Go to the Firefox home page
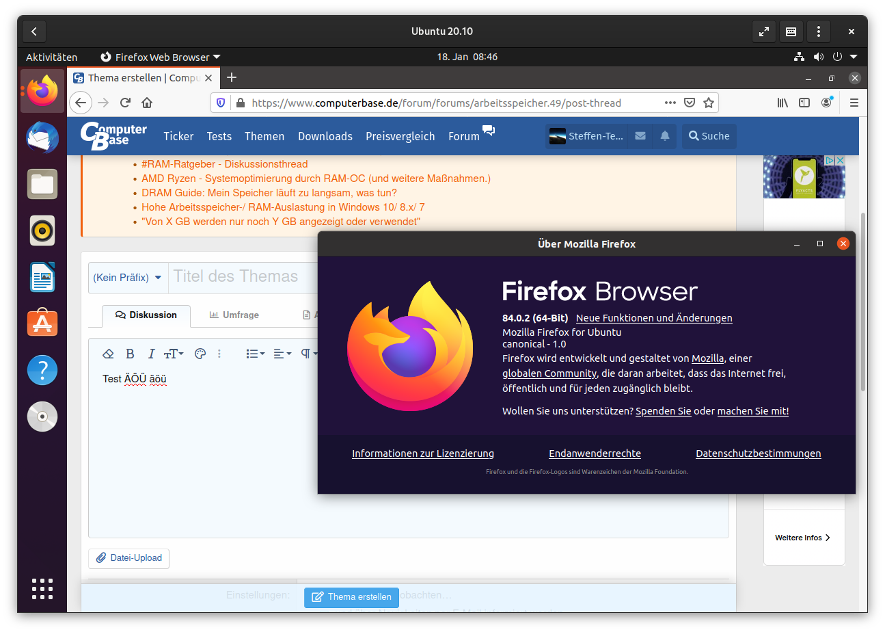The height and width of the screenshot is (632, 885). pyautogui.click(x=147, y=103)
